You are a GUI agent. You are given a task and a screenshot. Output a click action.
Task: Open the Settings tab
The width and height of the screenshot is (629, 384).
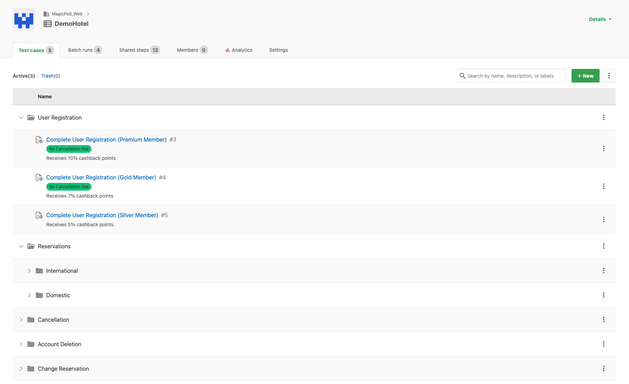[x=278, y=50]
